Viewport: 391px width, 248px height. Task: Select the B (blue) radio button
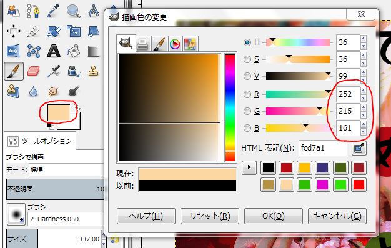point(247,128)
